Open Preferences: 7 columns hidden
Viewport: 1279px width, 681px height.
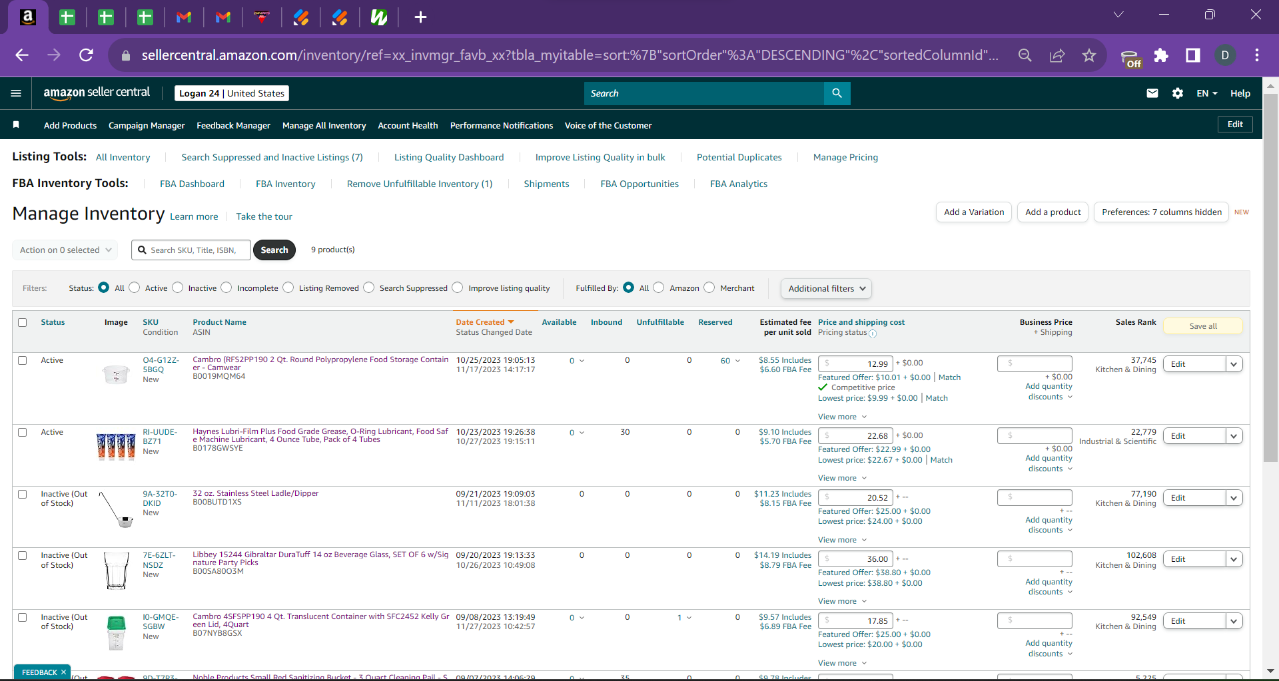[x=1161, y=212]
